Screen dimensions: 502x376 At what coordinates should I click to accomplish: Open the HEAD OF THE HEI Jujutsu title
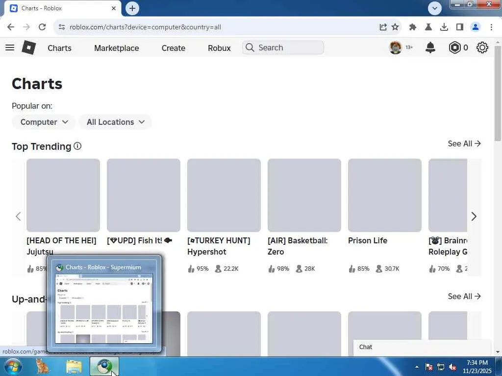pos(61,246)
